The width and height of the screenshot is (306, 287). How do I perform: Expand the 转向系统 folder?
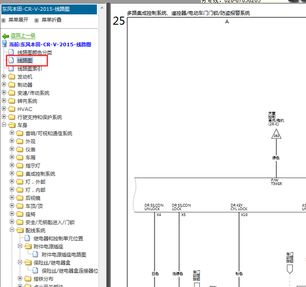coord(4,101)
